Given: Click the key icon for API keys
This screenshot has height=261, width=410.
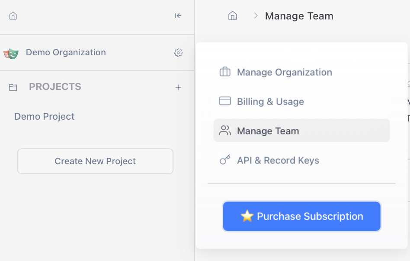Looking at the screenshot, I should pyautogui.click(x=225, y=160).
